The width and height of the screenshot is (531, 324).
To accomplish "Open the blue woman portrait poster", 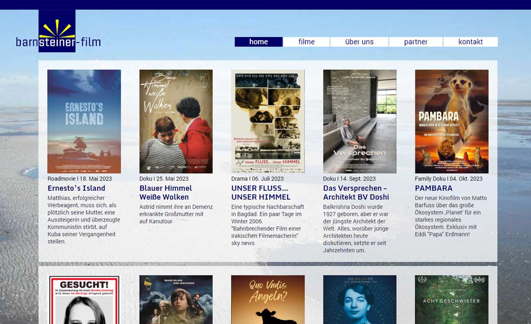I will click(x=360, y=300).
